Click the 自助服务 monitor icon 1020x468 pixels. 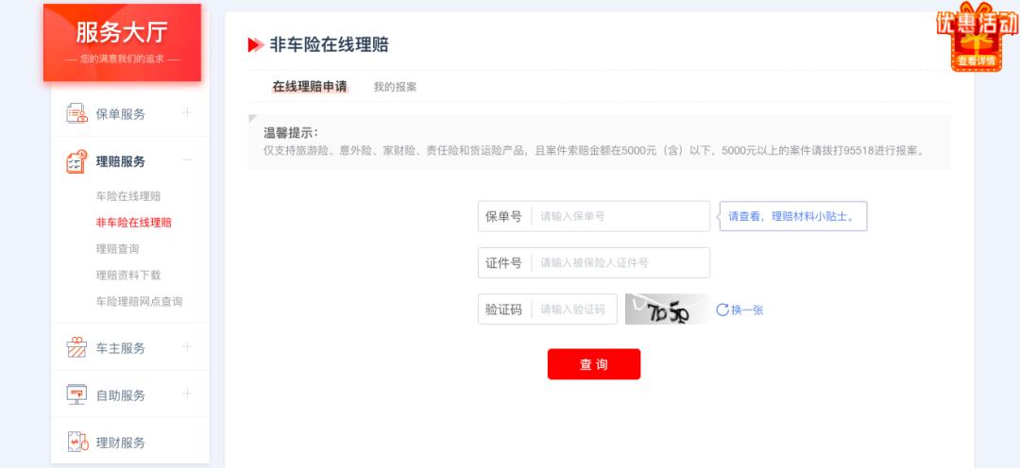(x=76, y=394)
